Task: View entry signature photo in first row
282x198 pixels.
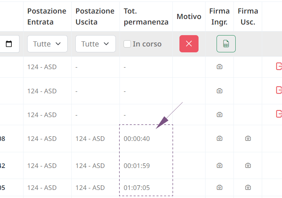Action: 219,67
